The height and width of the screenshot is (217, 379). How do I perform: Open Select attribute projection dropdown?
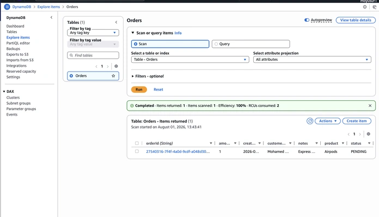(312, 60)
